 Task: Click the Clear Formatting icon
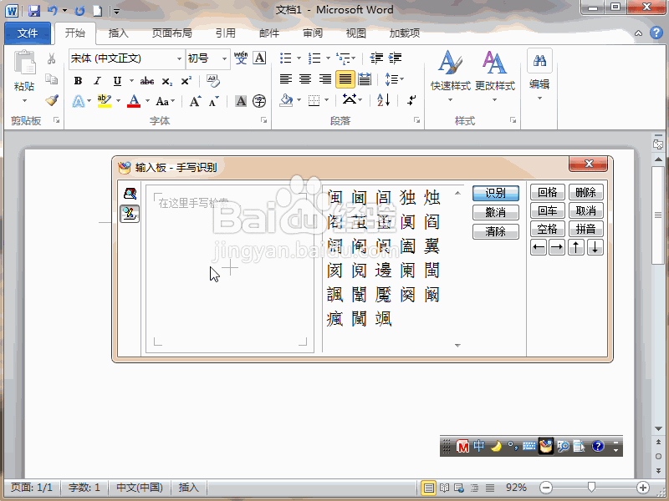coord(212,80)
